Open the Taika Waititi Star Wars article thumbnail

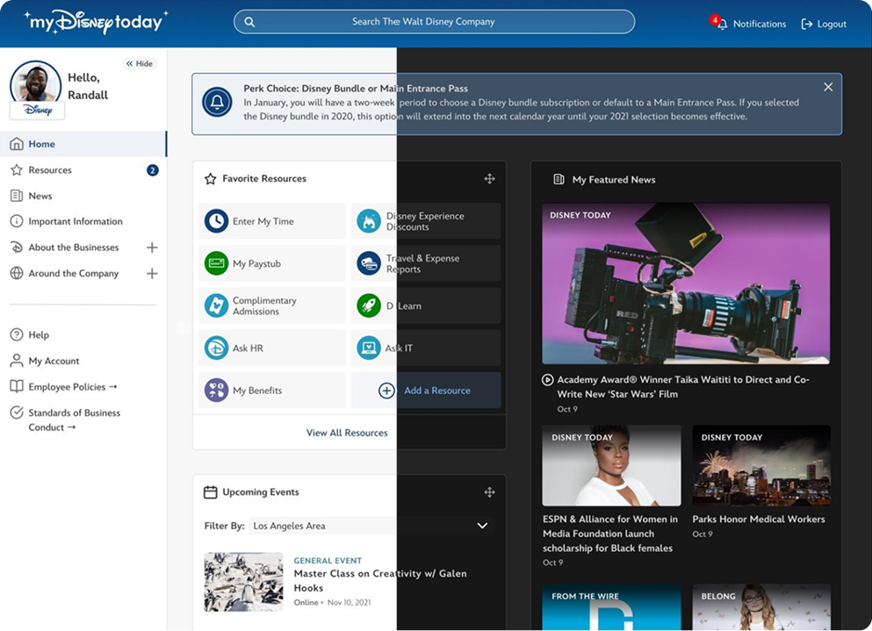pos(686,283)
